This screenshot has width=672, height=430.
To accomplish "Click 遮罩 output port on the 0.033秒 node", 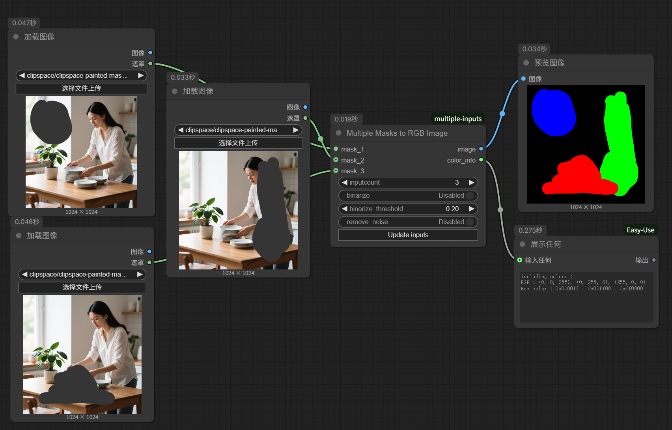I will click(305, 118).
